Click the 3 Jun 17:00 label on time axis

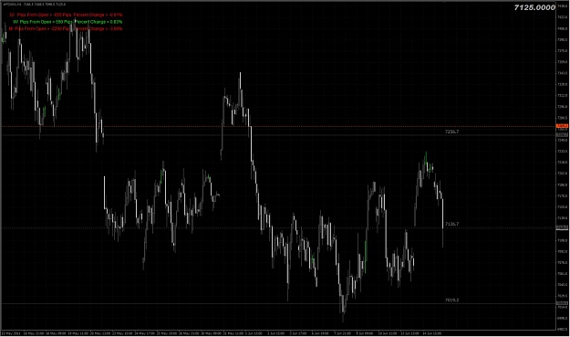(298, 333)
